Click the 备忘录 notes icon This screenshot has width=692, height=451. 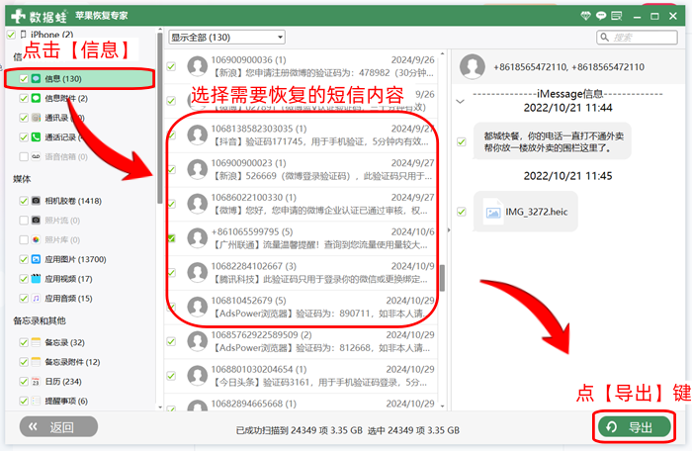pyautogui.click(x=36, y=342)
